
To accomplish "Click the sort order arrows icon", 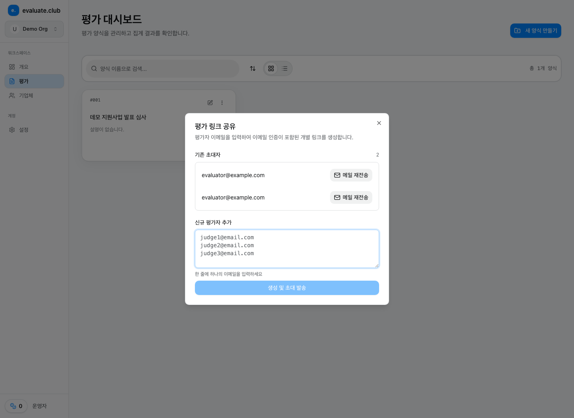I will tap(252, 68).
